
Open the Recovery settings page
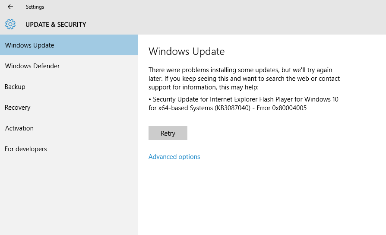pyautogui.click(x=17, y=108)
